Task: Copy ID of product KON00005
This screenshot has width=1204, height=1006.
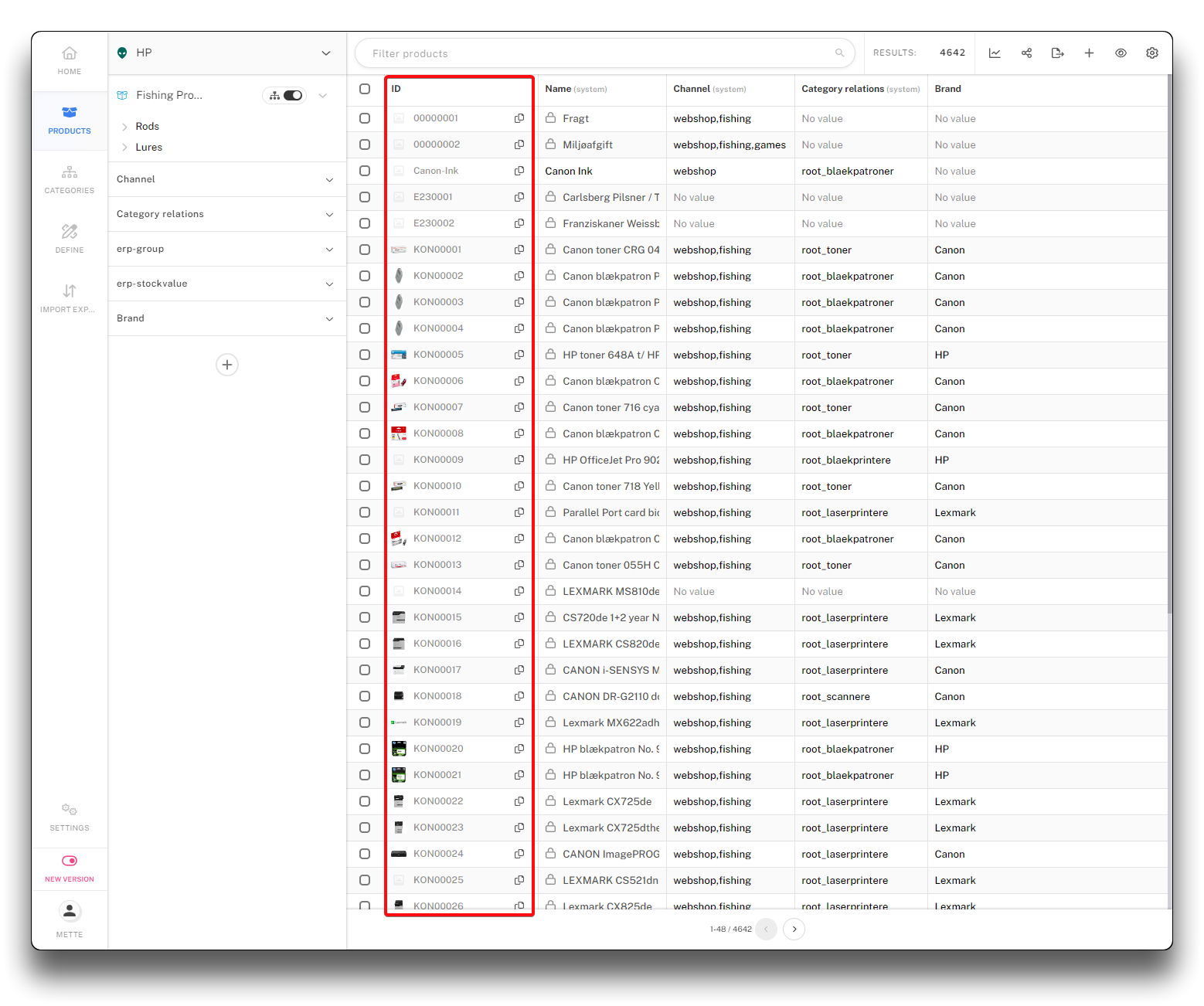Action: click(519, 355)
